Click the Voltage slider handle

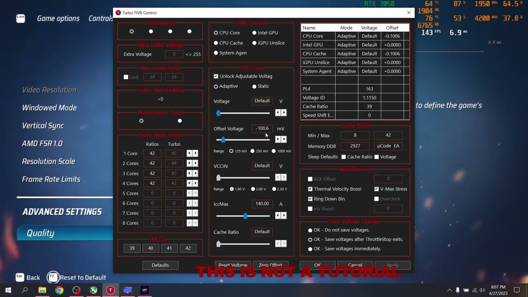click(219, 113)
